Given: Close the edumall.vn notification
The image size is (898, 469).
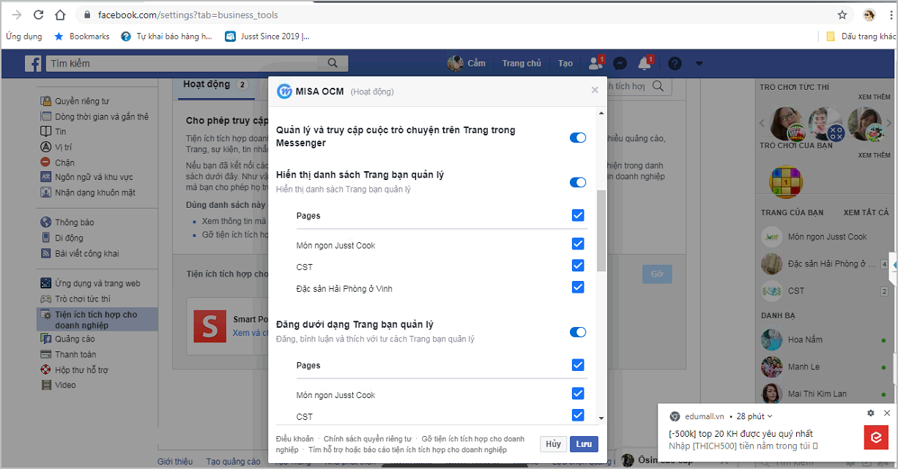Looking at the screenshot, I should point(887,413).
